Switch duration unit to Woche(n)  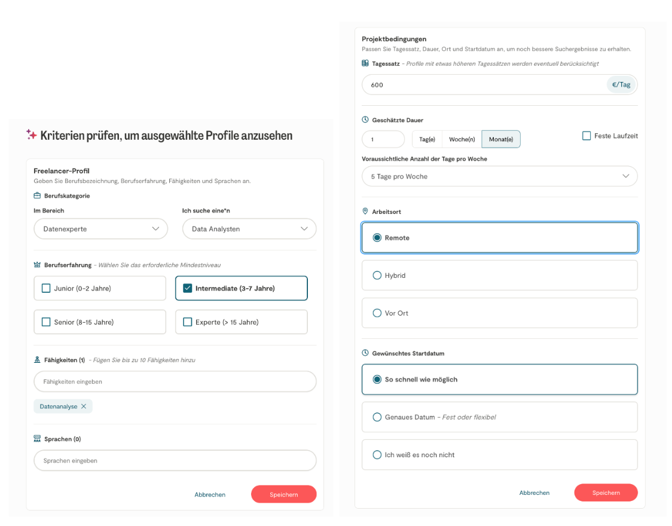(x=462, y=139)
